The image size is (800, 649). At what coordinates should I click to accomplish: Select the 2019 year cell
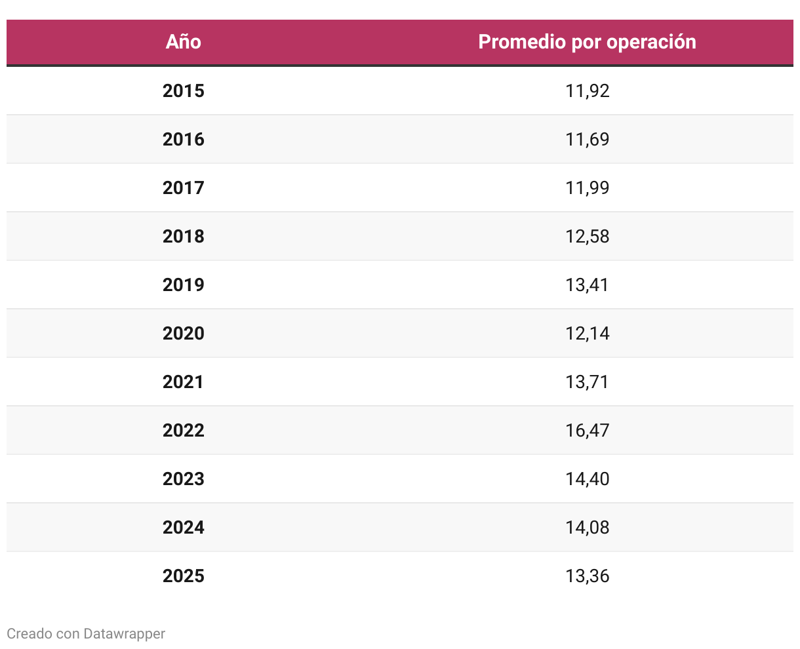pos(184,285)
